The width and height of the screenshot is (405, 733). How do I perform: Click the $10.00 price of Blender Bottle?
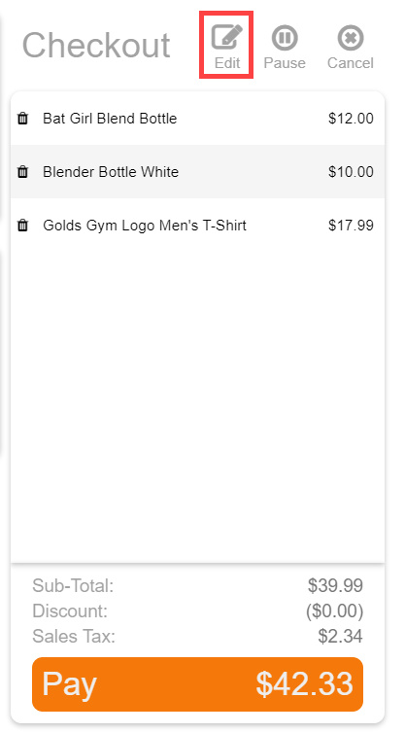tap(351, 172)
